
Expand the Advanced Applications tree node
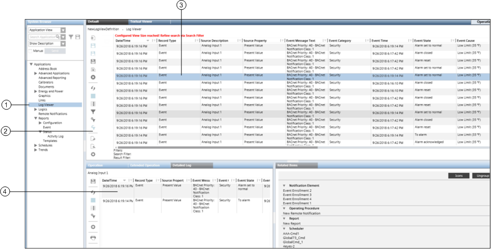point(35,73)
